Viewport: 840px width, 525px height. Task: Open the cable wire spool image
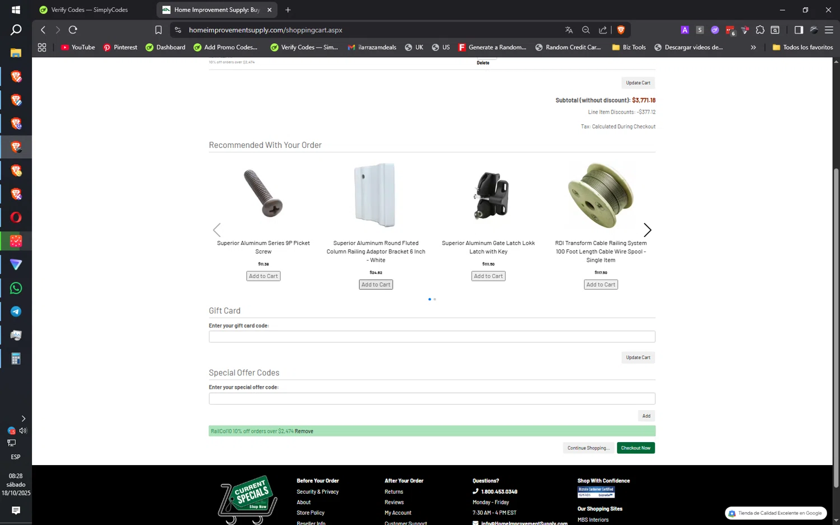(600, 195)
